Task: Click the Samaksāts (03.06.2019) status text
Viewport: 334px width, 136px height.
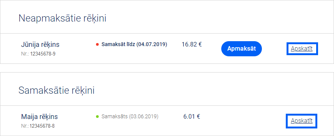Action: pos(130,116)
